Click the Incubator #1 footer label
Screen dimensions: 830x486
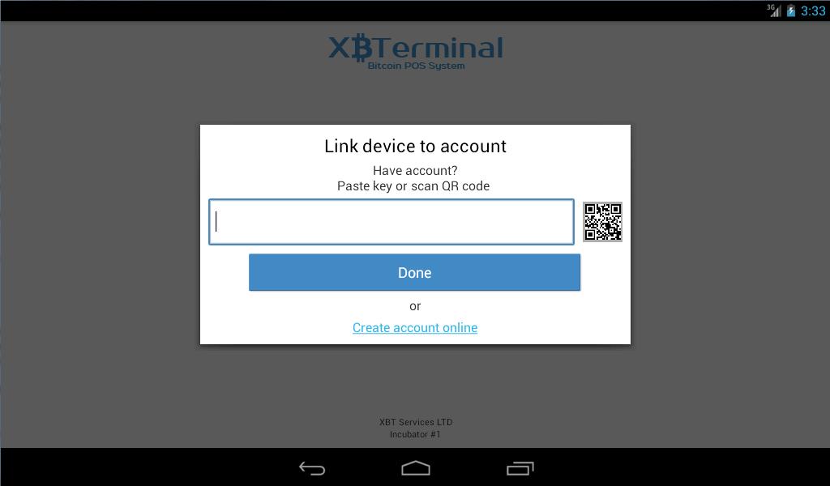pos(416,434)
